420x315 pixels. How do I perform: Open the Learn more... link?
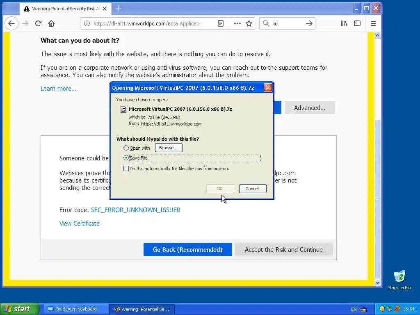[58, 89]
